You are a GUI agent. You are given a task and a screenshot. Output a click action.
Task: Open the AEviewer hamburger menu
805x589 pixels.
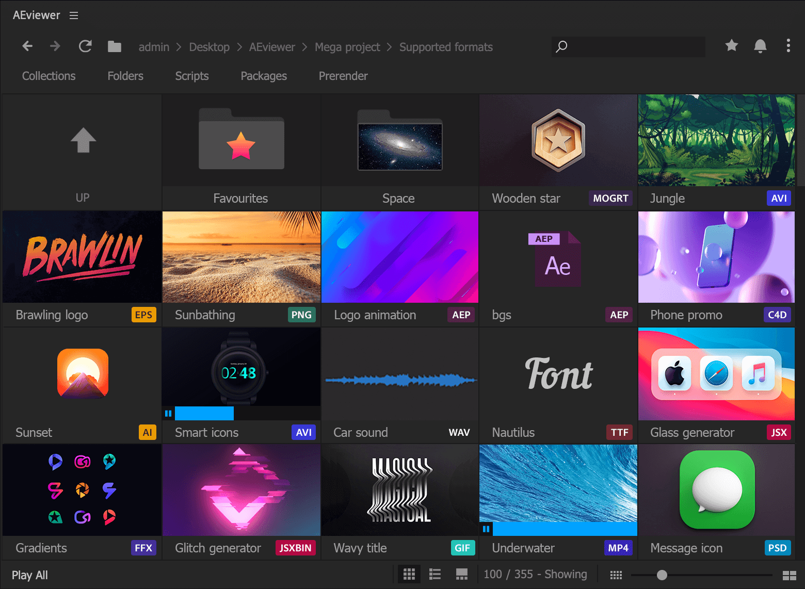click(74, 15)
